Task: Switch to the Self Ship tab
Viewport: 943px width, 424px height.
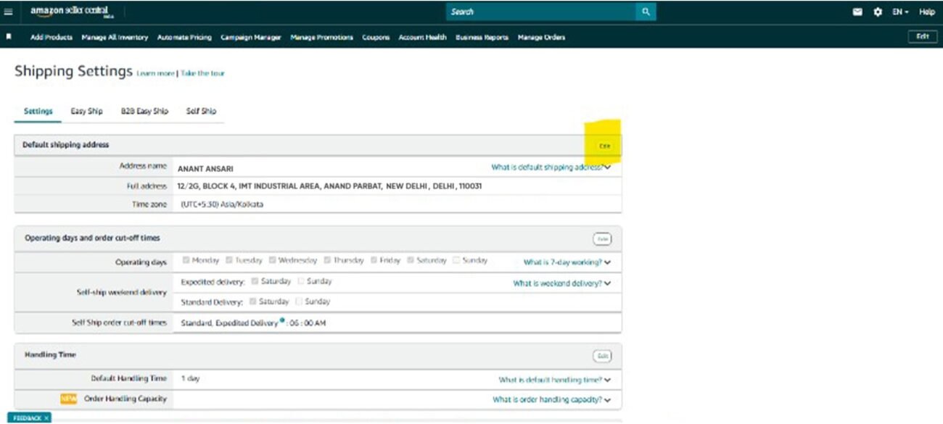Action: [x=201, y=112]
